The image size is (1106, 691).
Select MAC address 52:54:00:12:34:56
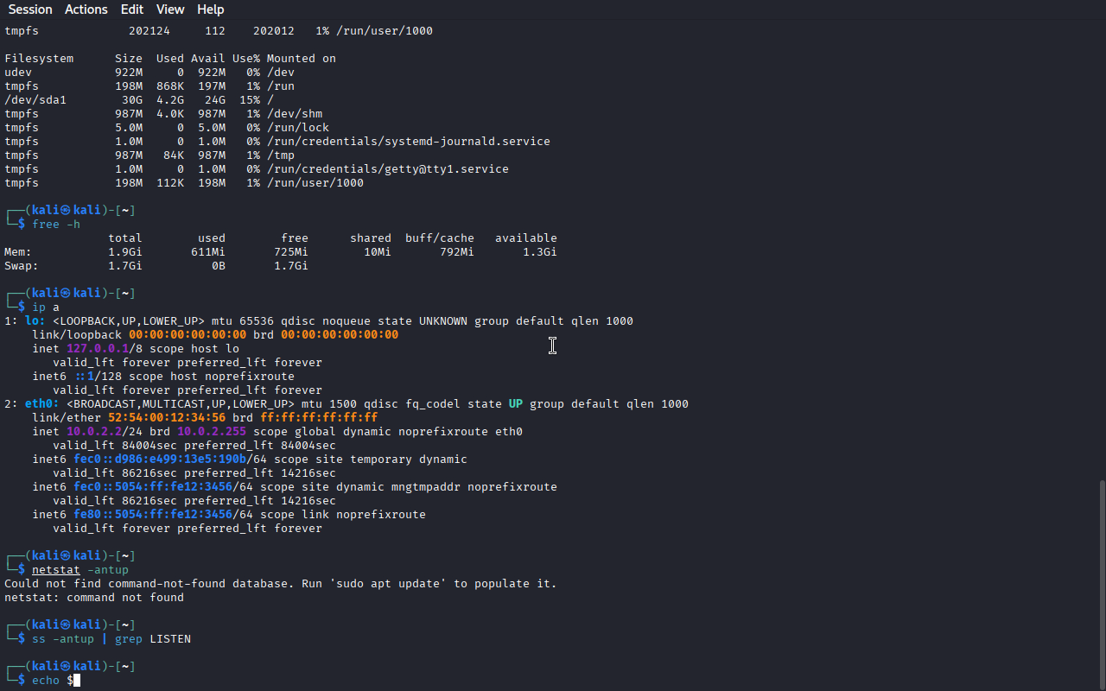pos(167,418)
